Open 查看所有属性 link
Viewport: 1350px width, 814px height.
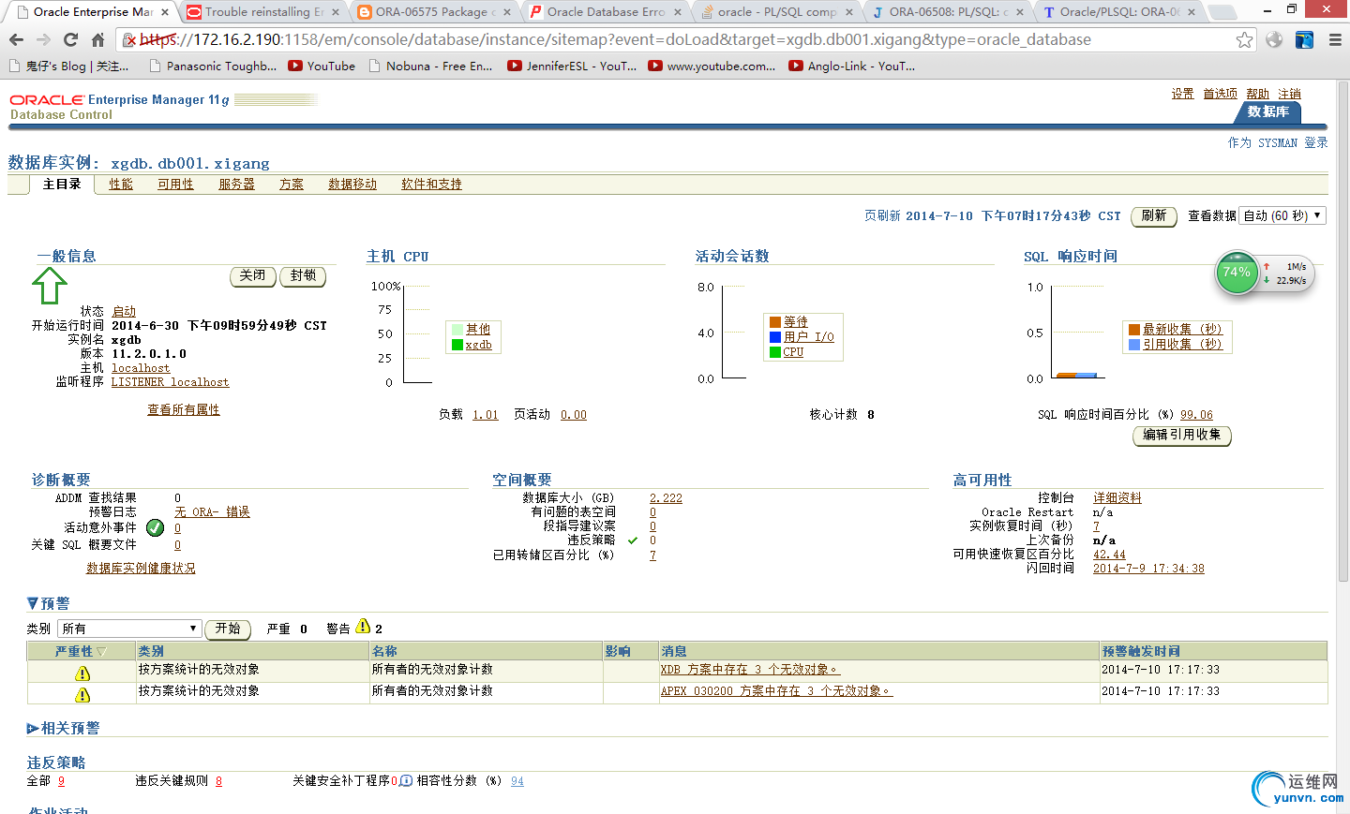pyautogui.click(x=184, y=409)
